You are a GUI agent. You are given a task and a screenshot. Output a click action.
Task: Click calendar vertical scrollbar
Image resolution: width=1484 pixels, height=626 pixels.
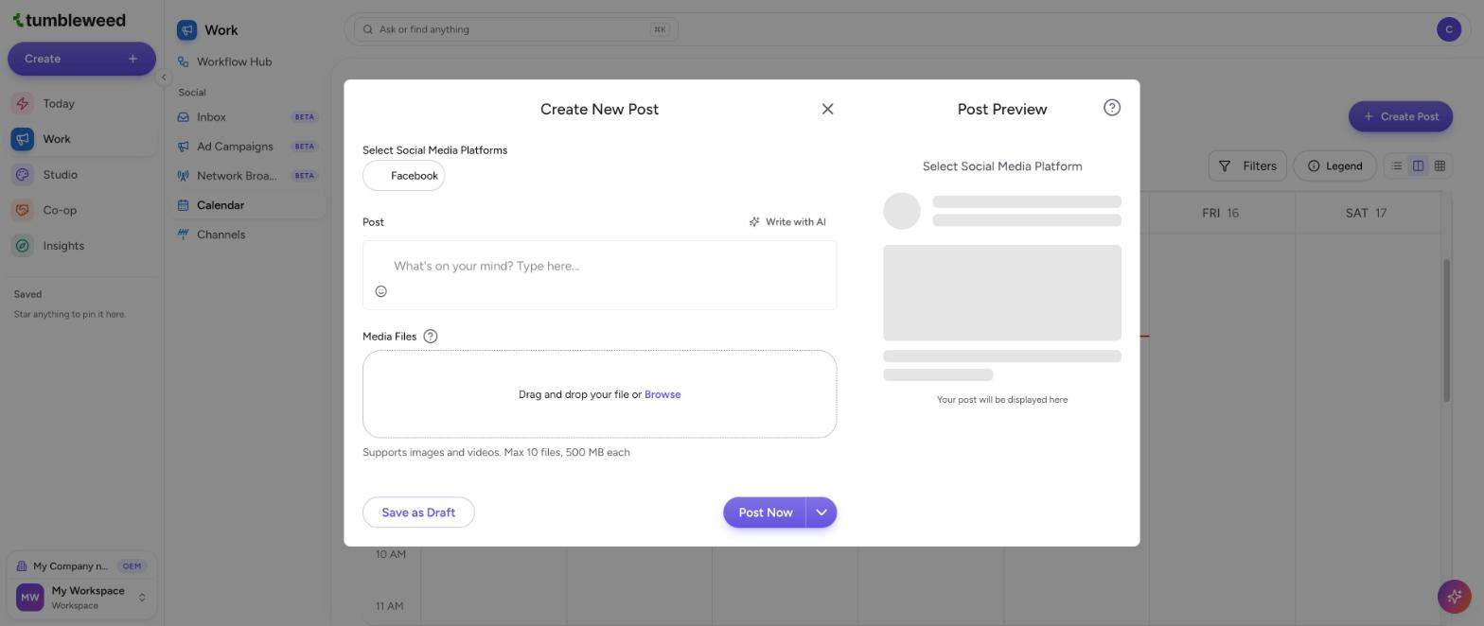click(x=1445, y=330)
